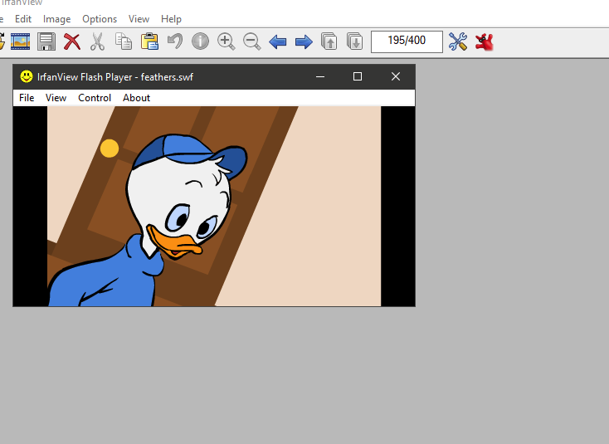609x444 pixels.
Task: Go to next image blue arrow
Action: tap(304, 41)
